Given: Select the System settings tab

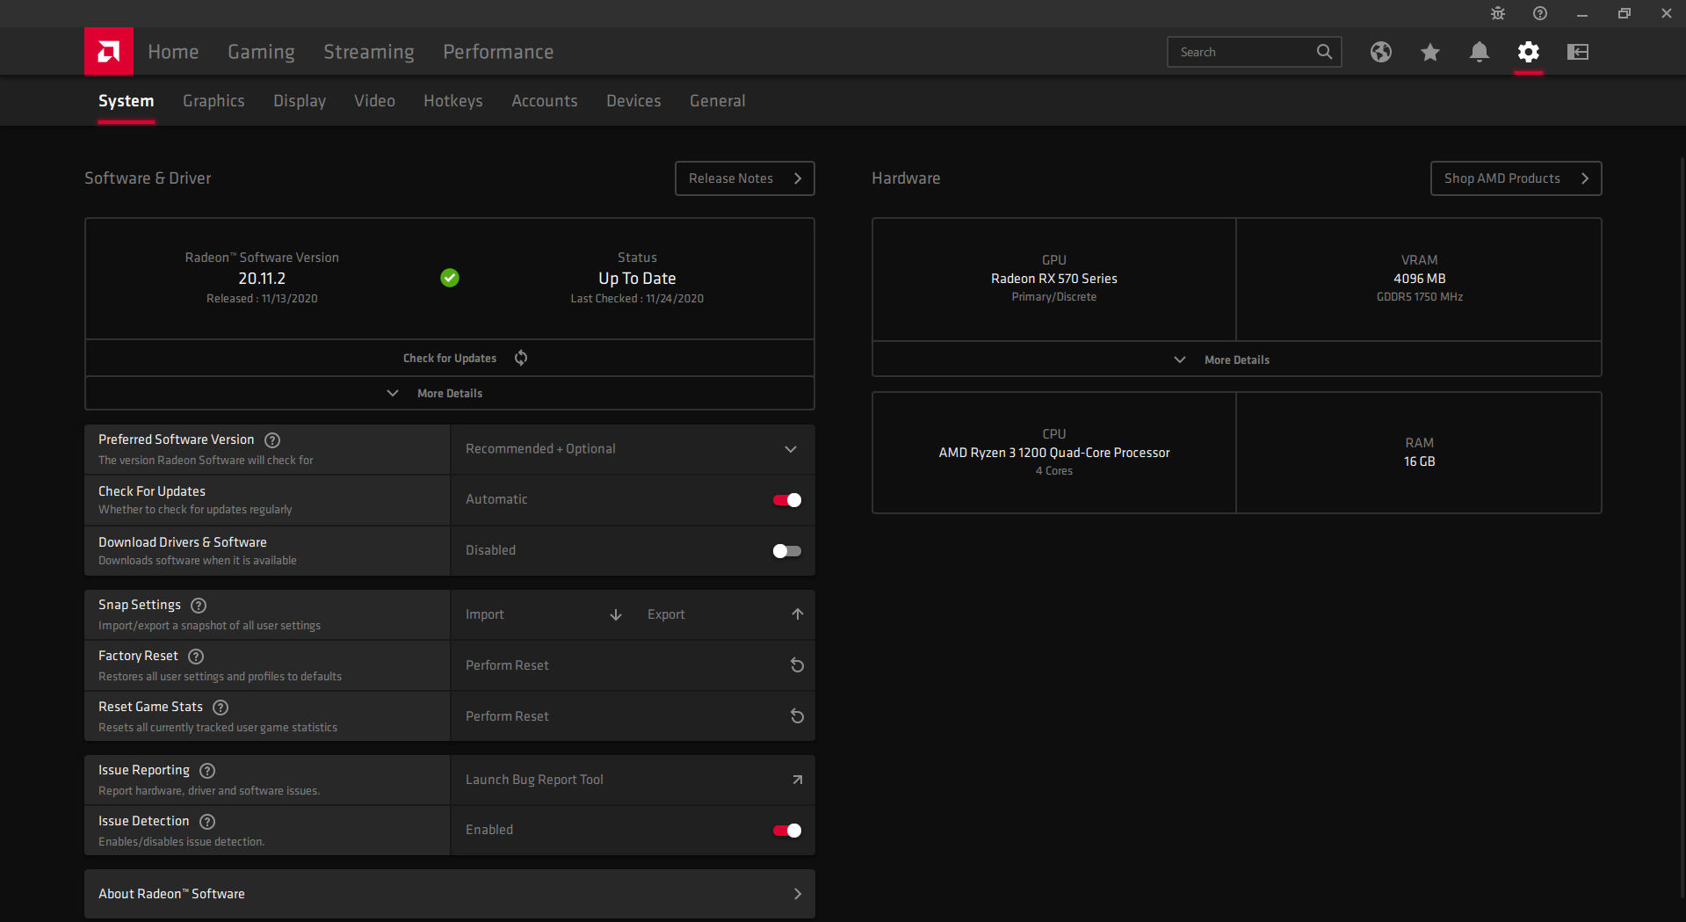Looking at the screenshot, I should point(127,101).
